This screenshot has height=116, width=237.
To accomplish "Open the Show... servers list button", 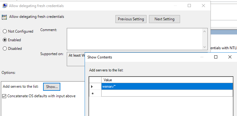I will [52, 87].
